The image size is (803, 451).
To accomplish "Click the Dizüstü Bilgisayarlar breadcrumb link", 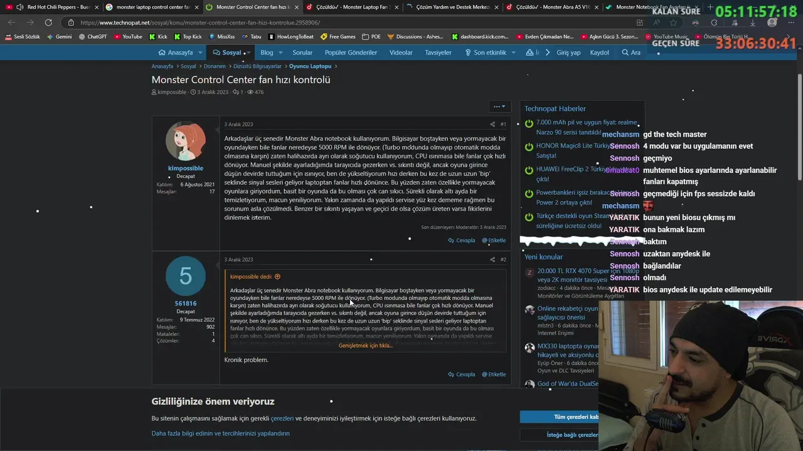I will [257, 66].
